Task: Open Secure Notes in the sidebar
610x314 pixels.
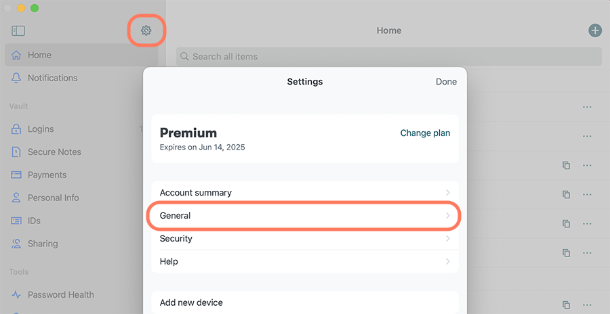Action: click(x=54, y=152)
